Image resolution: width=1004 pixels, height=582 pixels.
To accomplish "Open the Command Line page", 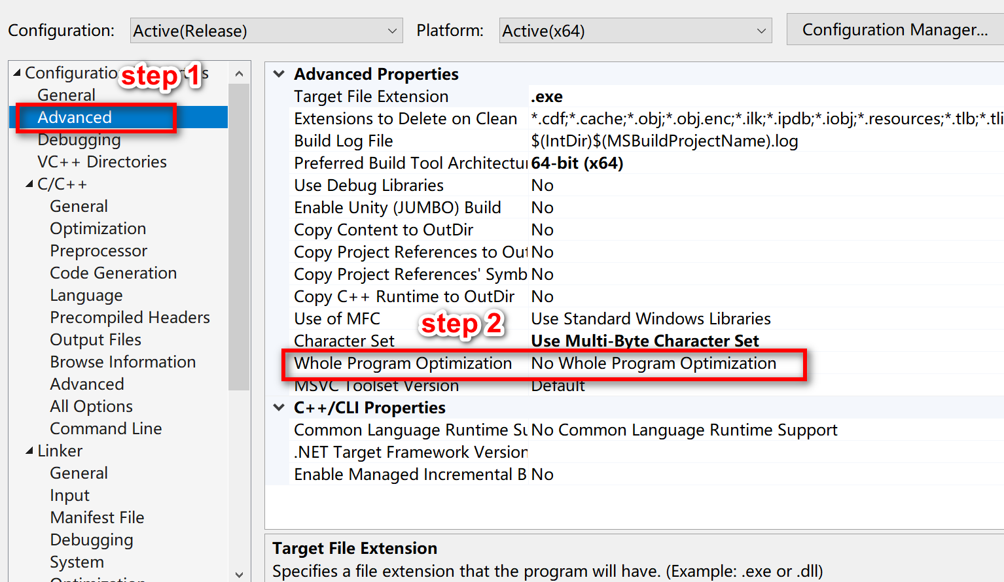I will click(x=106, y=428).
